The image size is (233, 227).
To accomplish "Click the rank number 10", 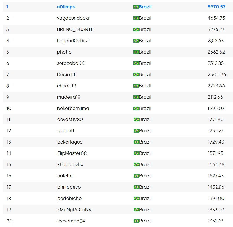I will pyautogui.click(x=9, y=109).
